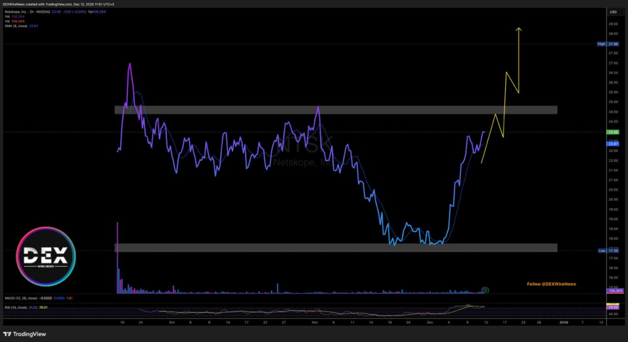
Task: Click the Nov label on the time axis
Action: click(315, 322)
